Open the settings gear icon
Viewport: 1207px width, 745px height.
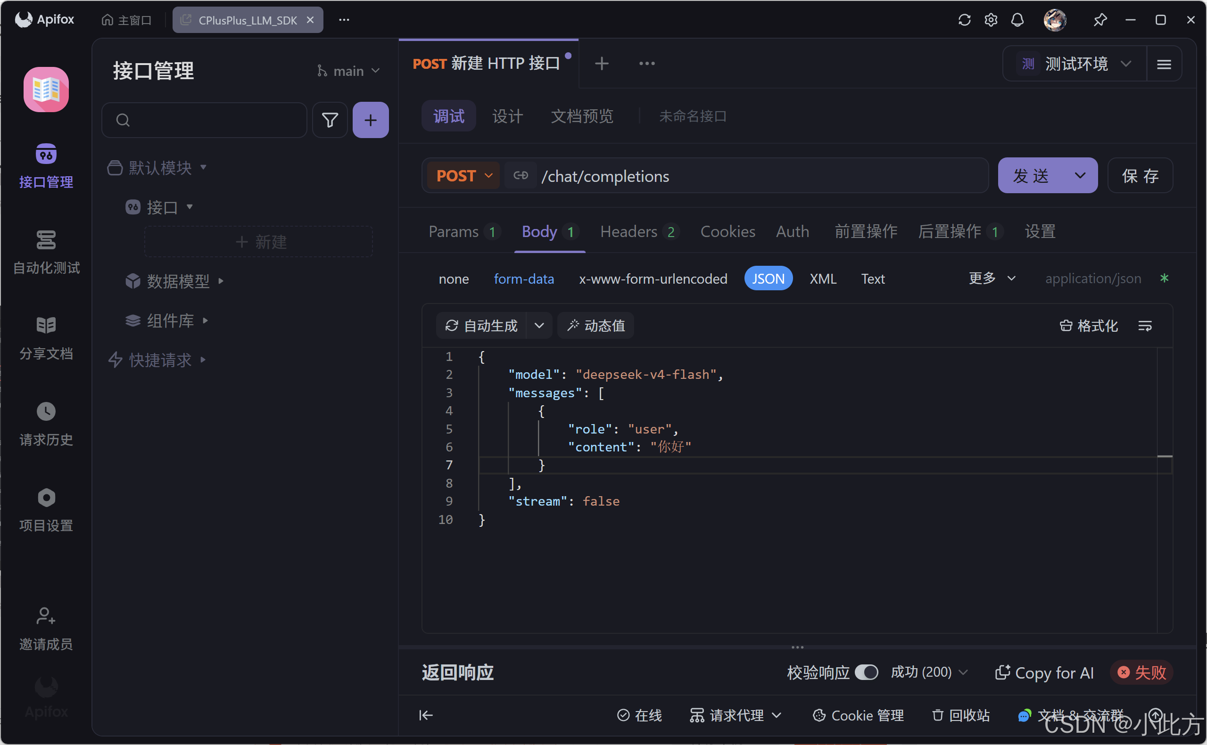tap(991, 20)
